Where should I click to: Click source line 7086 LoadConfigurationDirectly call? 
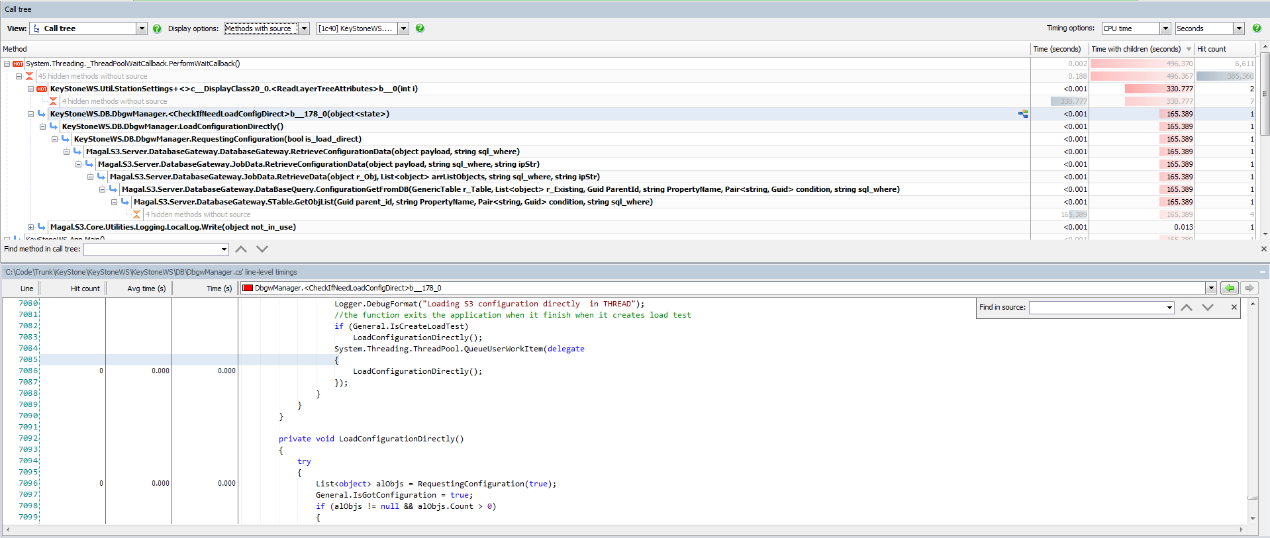417,371
